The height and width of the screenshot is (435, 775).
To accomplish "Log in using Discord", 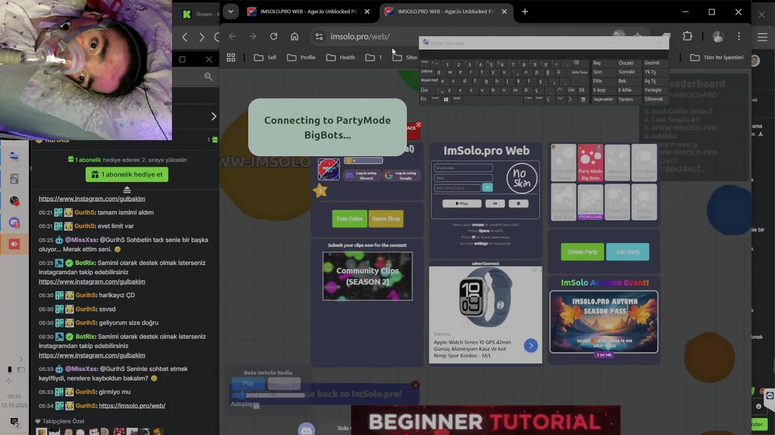I will 361,176.
